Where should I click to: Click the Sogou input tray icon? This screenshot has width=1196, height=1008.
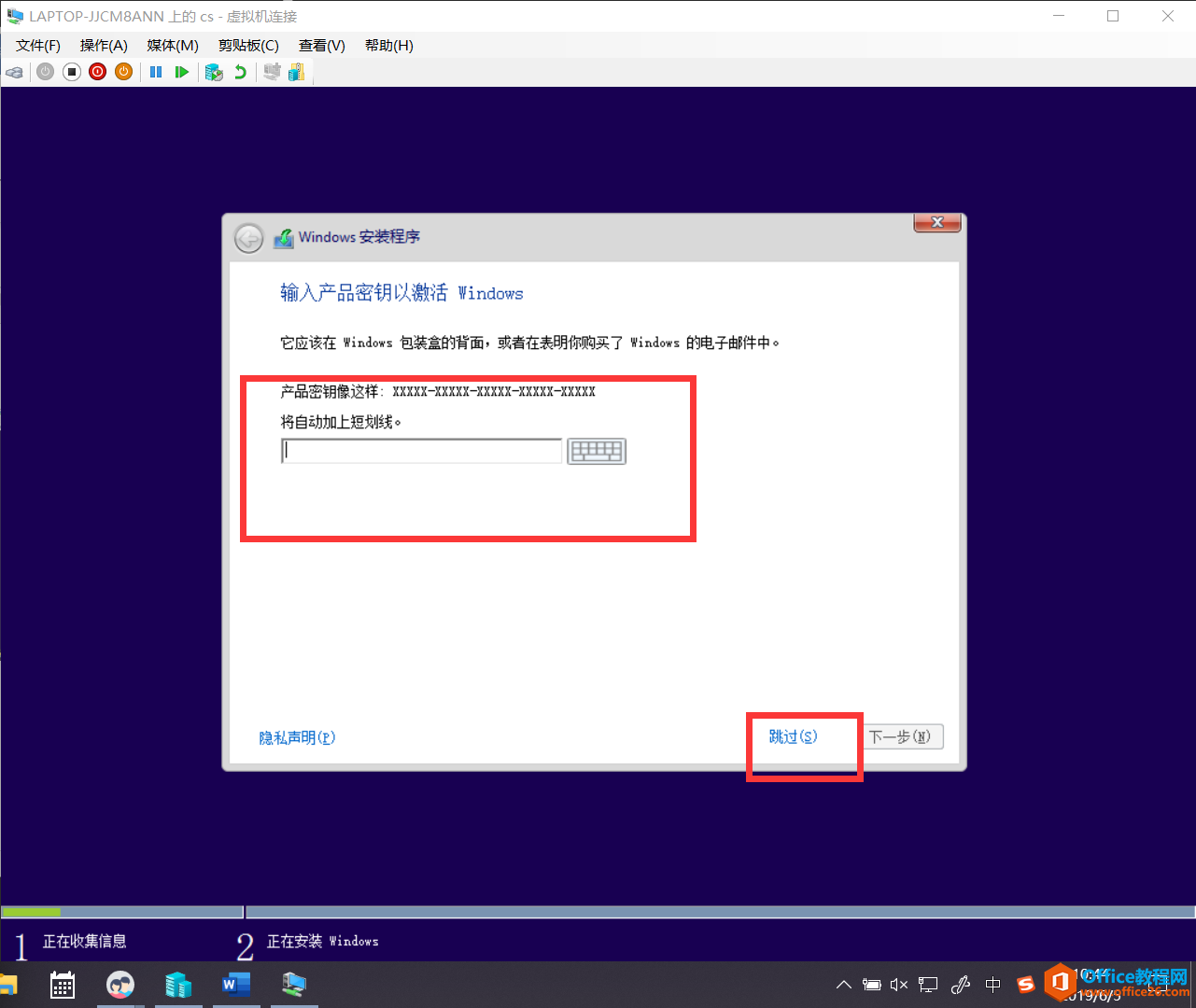(1025, 985)
